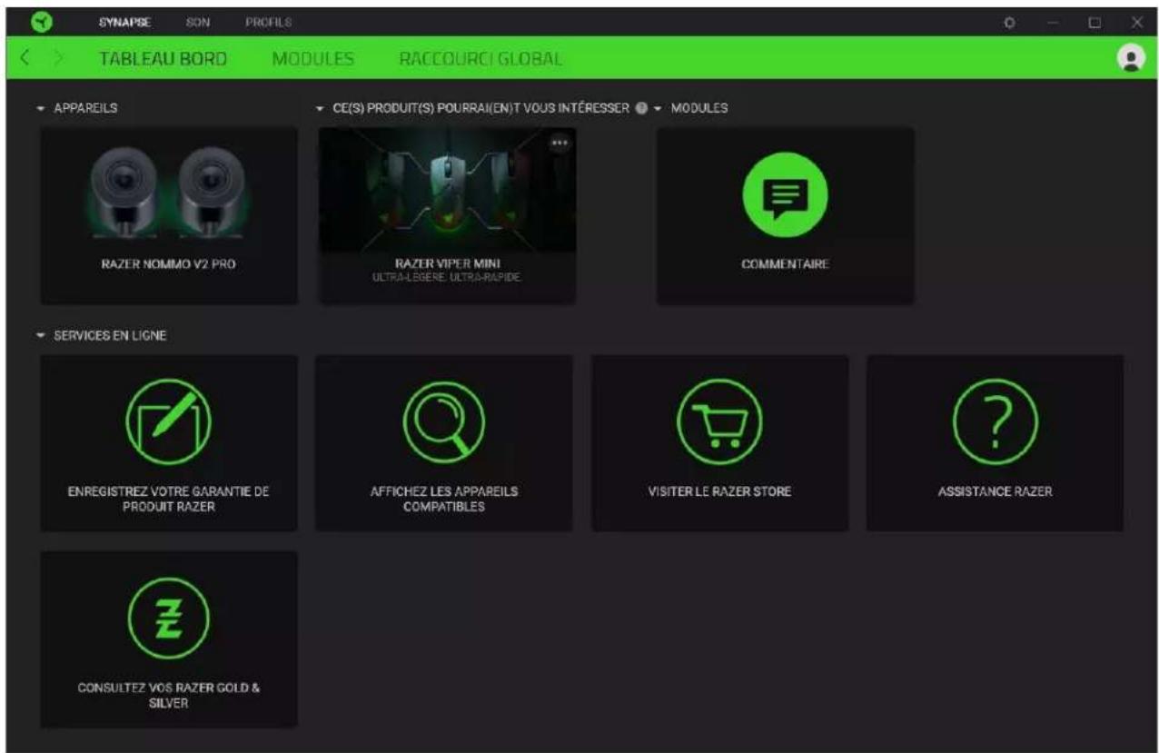Click Consultez vos Razer Gold & Silver
The width and height of the screenshot is (1159, 753).
click(169, 695)
